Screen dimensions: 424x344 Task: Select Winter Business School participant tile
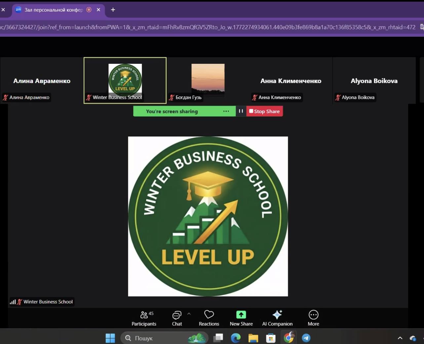click(125, 80)
